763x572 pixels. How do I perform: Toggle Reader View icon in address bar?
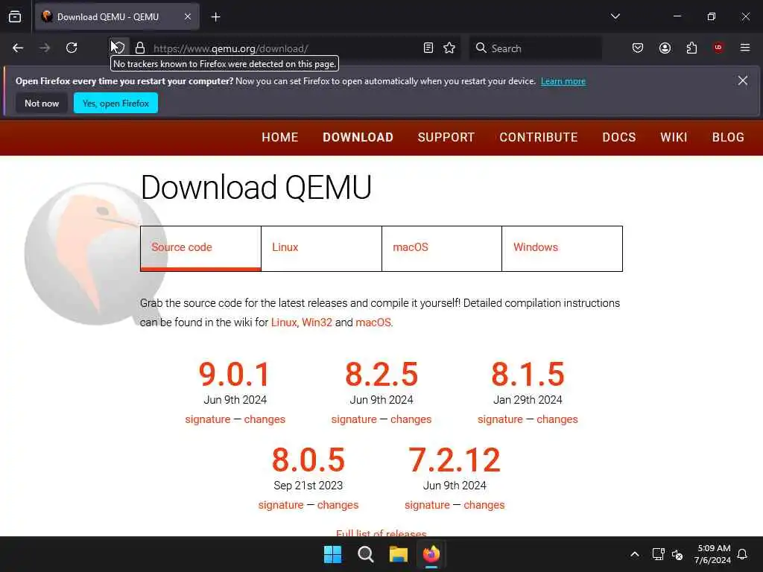(428, 48)
